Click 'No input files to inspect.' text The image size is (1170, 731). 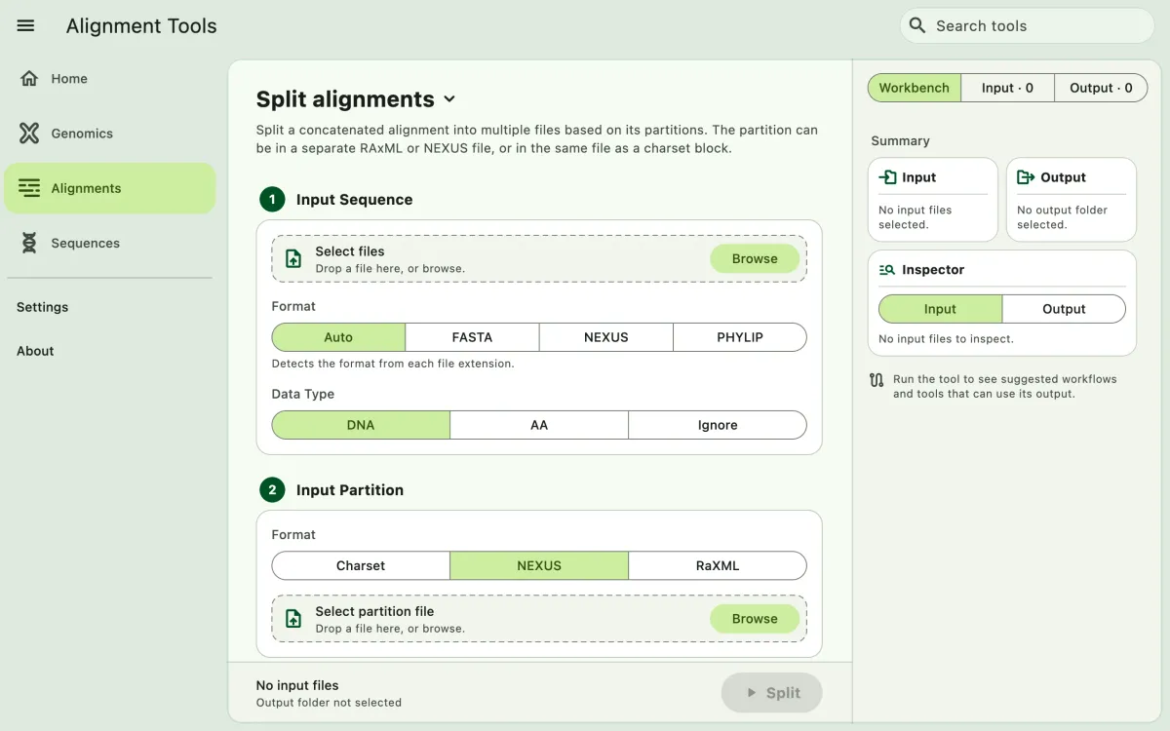(x=946, y=339)
